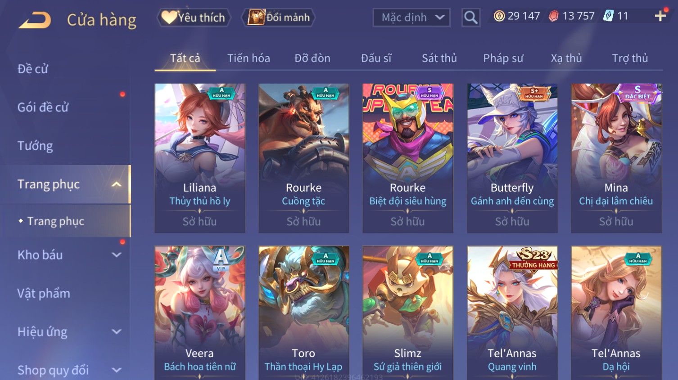Select Butterfly Gánh anh đến cùng skin

click(512, 158)
